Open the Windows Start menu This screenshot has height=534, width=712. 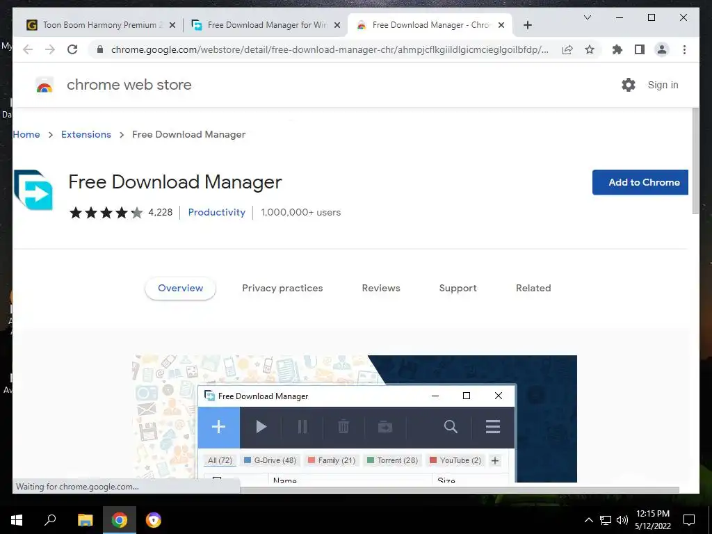point(17,520)
